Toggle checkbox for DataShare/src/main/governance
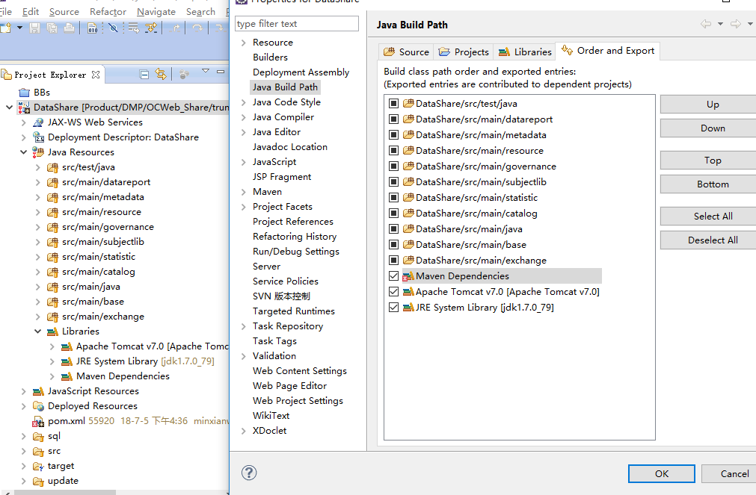 (393, 166)
